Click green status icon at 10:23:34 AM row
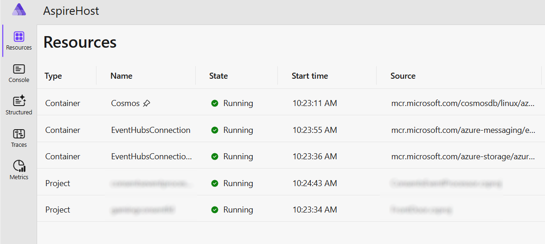545x244 pixels. (215, 210)
